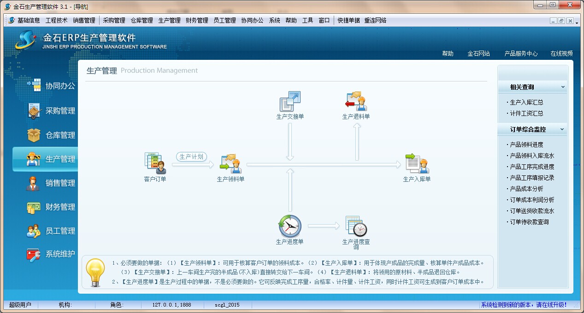Click the scgl_2015 status bar entry
The width and height of the screenshot is (584, 313).
[227, 305]
